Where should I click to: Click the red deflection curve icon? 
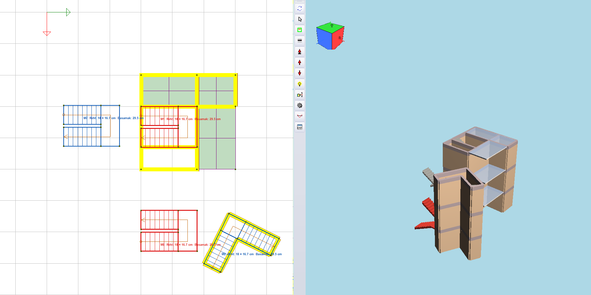pos(299,116)
